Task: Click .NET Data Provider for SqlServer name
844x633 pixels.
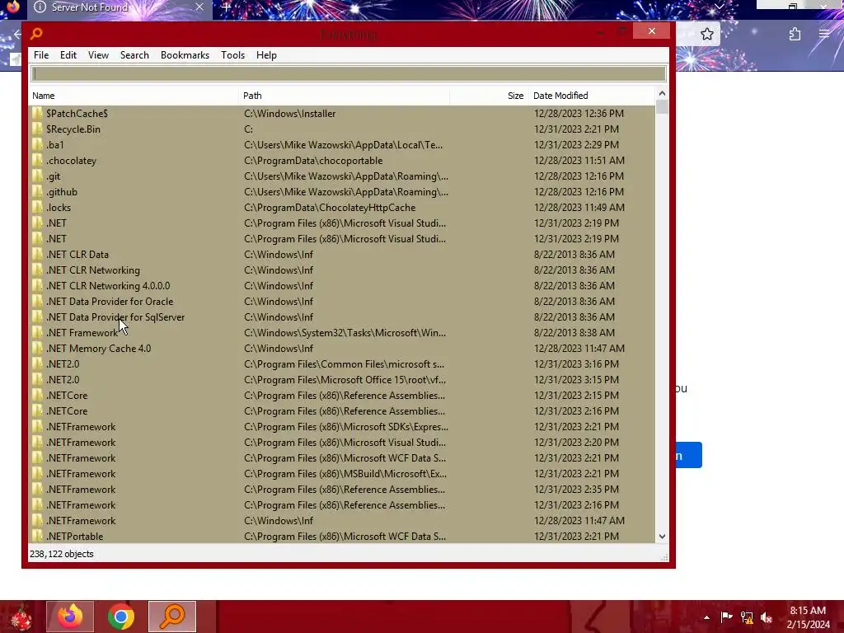Action: (115, 317)
